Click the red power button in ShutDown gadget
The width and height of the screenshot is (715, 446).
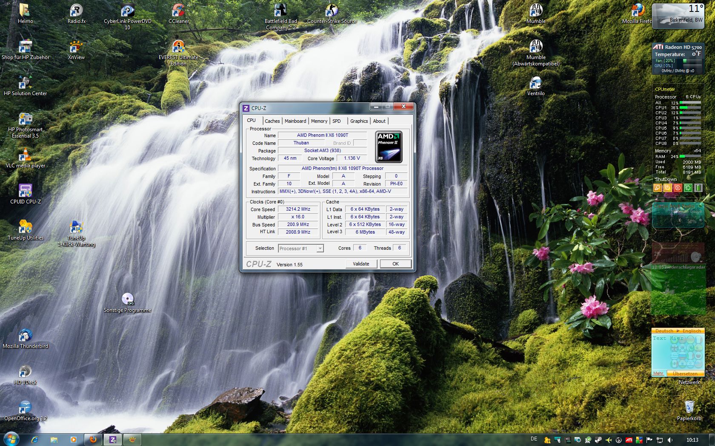pos(678,188)
